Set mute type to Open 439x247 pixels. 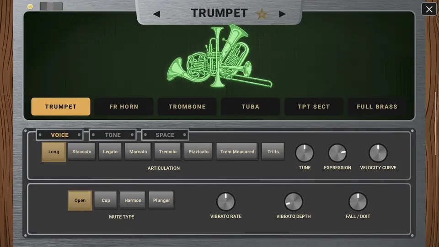point(80,200)
